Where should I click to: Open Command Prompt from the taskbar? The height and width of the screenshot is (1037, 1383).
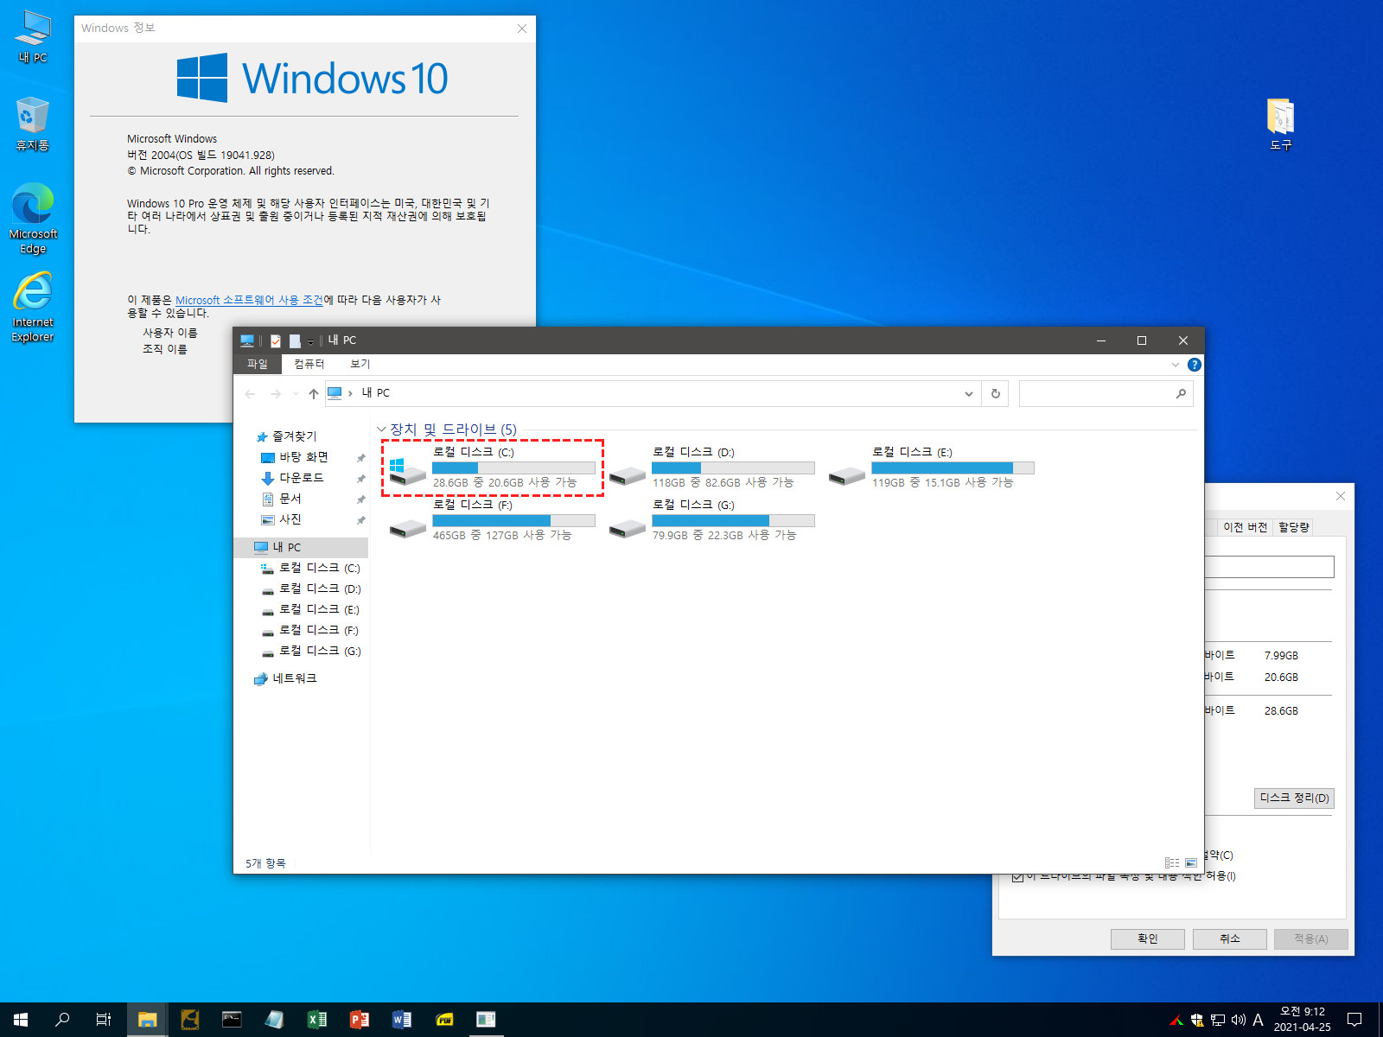click(x=232, y=1020)
